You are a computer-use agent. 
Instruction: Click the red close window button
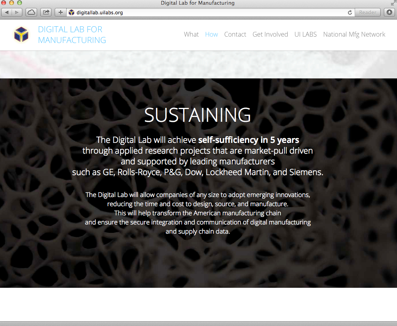(4, 3)
